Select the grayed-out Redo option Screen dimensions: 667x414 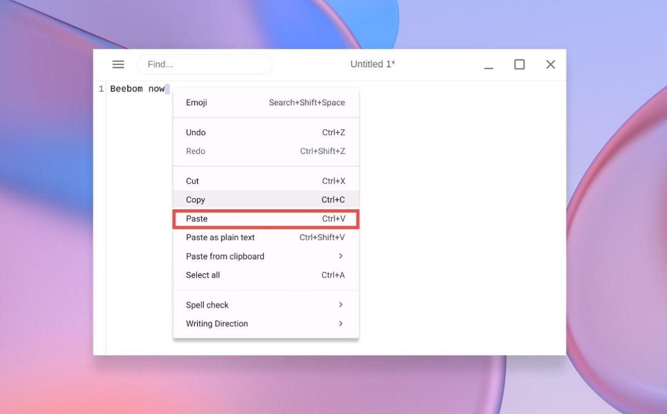[196, 151]
